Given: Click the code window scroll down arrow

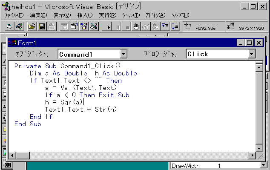Looking at the screenshot, I should click(x=259, y=148).
